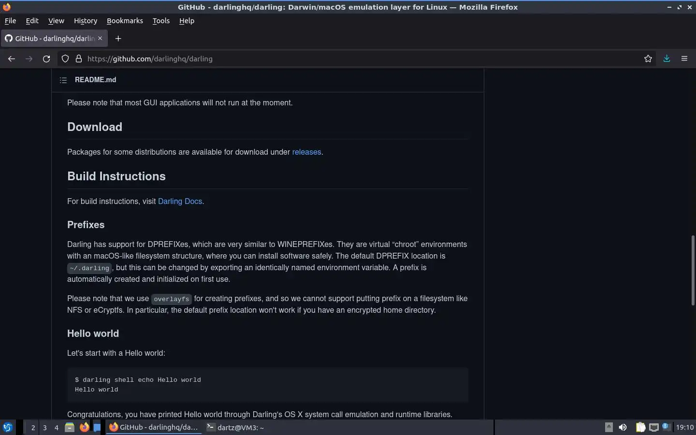Open the notification tray icon with exclamation
Viewport: 696px width, 435px height.
[666, 427]
